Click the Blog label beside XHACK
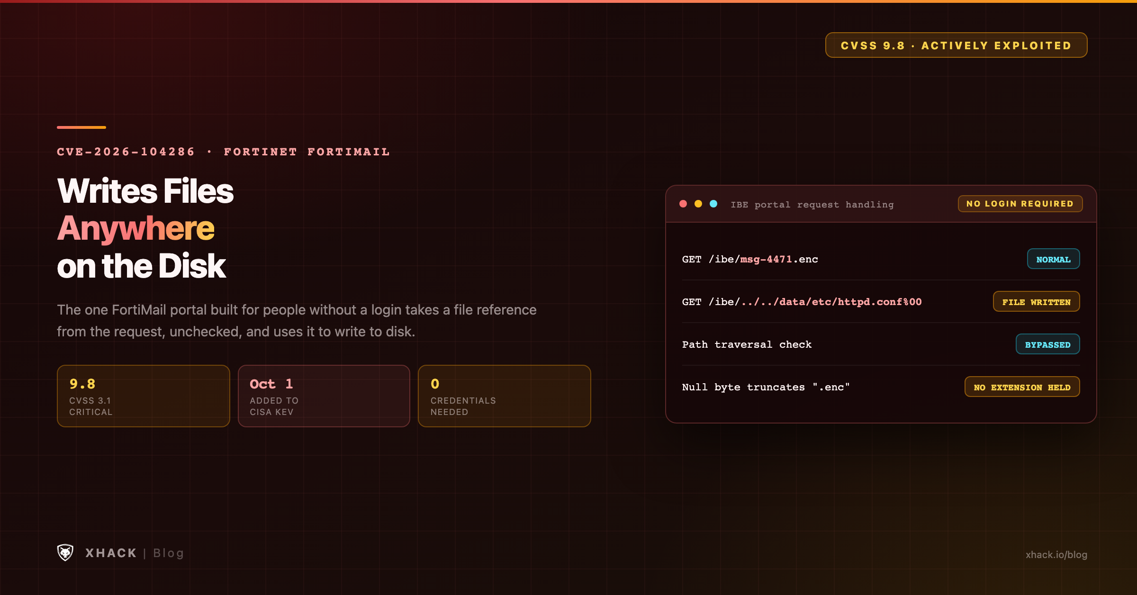This screenshot has height=595, width=1137. tap(169, 553)
